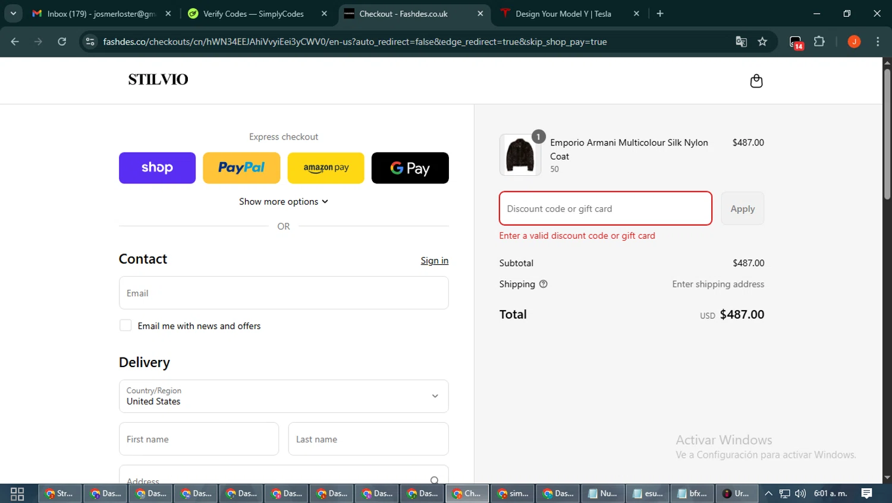Close the Tesla Model Y tab
The width and height of the screenshot is (892, 503).
pos(636,14)
